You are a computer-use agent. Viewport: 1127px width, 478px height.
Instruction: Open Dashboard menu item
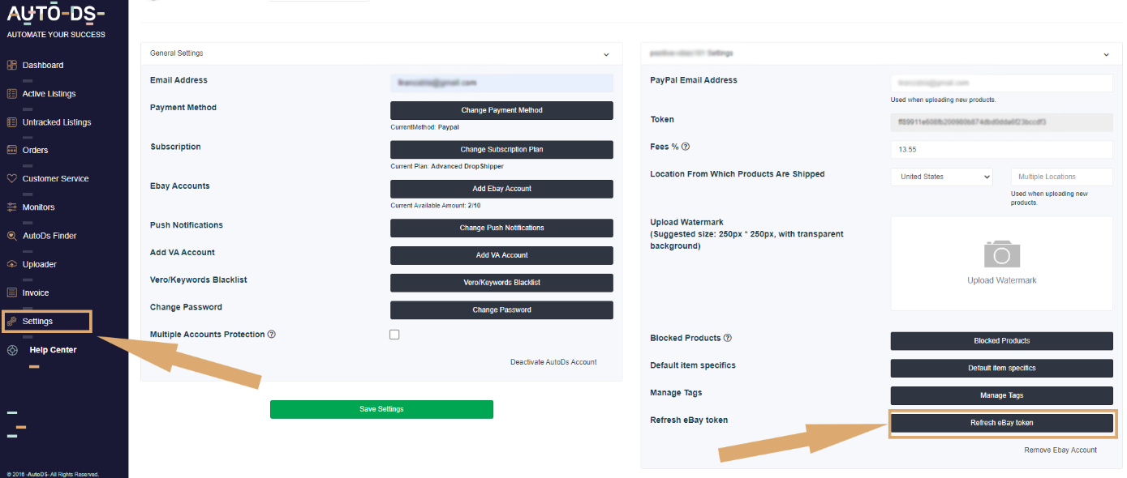(x=43, y=65)
